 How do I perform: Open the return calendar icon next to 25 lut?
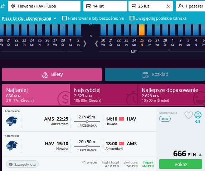(x=133, y=6)
